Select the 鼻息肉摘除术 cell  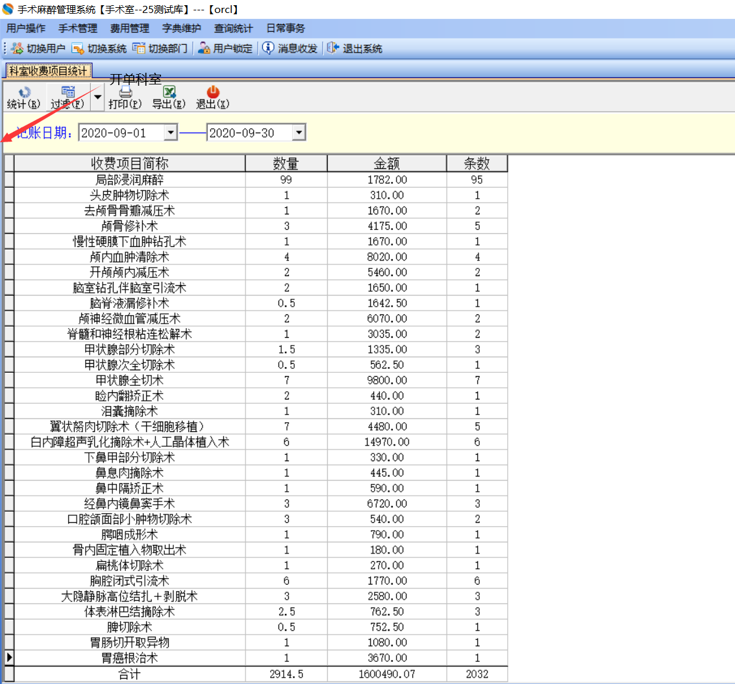tap(130, 473)
